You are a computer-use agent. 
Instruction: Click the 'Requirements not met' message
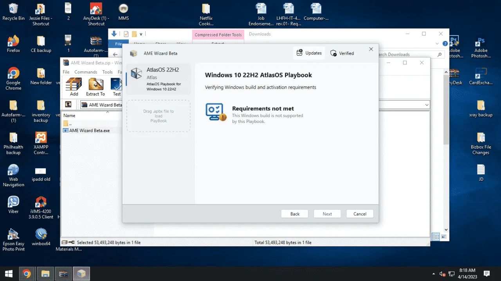coord(263,108)
